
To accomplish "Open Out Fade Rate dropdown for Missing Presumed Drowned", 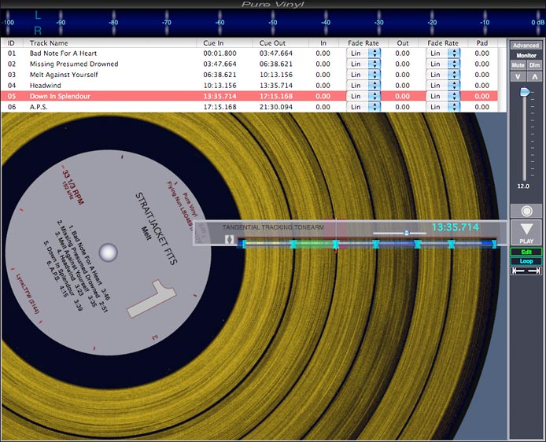I will (443, 64).
